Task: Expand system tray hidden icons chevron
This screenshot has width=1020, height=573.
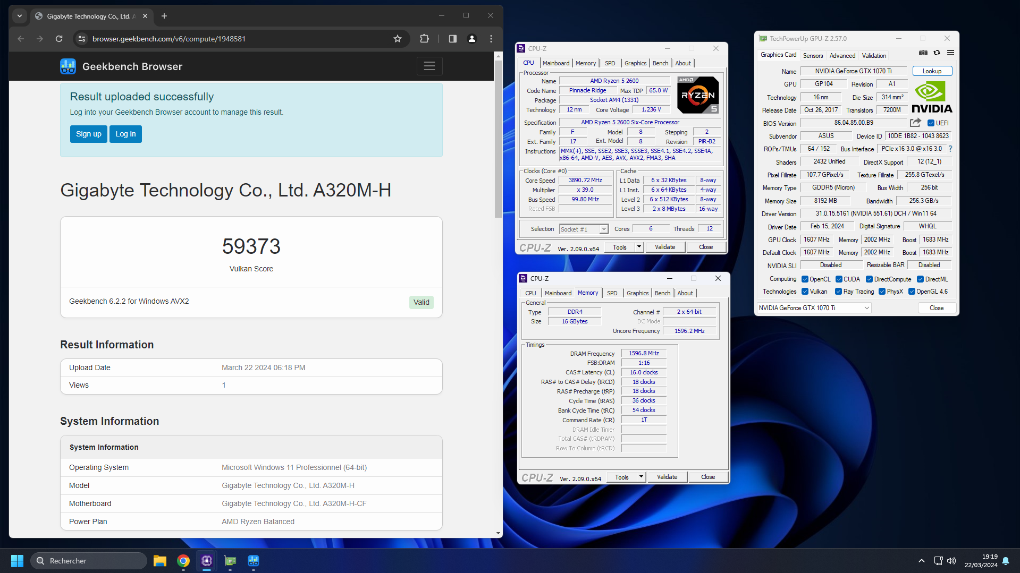Action: point(922,561)
